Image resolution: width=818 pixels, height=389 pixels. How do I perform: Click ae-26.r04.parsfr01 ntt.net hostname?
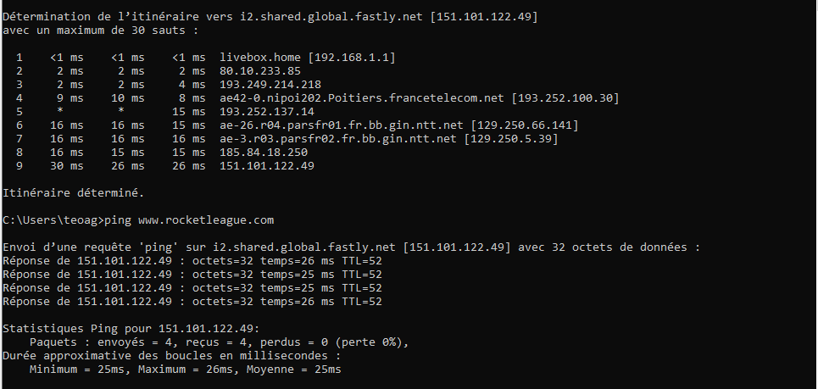(x=342, y=125)
